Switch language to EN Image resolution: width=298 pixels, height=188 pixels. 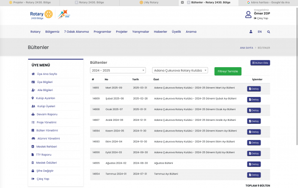(260, 32)
